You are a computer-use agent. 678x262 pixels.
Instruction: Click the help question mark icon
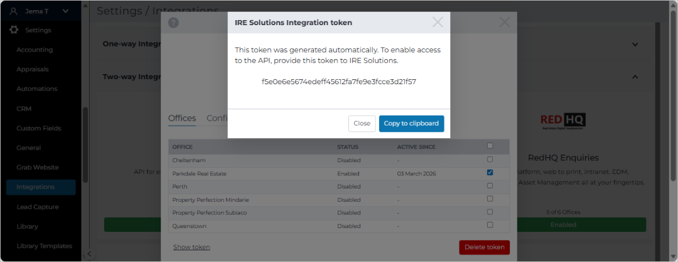click(x=173, y=23)
